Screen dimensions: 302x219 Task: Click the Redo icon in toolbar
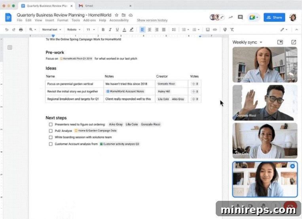[14, 29]
